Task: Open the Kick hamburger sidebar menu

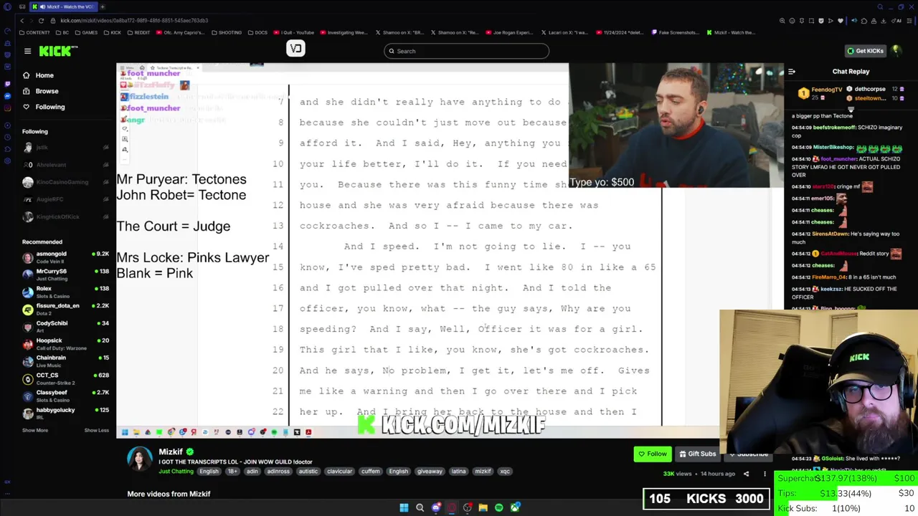Action: 27,51
